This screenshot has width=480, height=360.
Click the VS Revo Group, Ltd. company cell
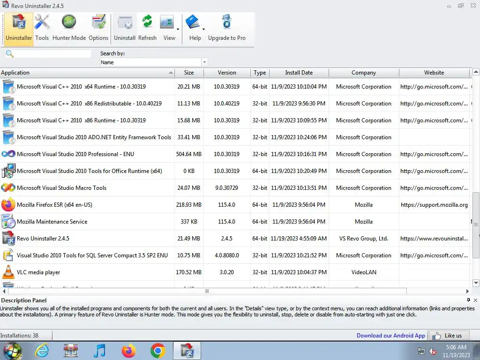click(x=364, y=239)
